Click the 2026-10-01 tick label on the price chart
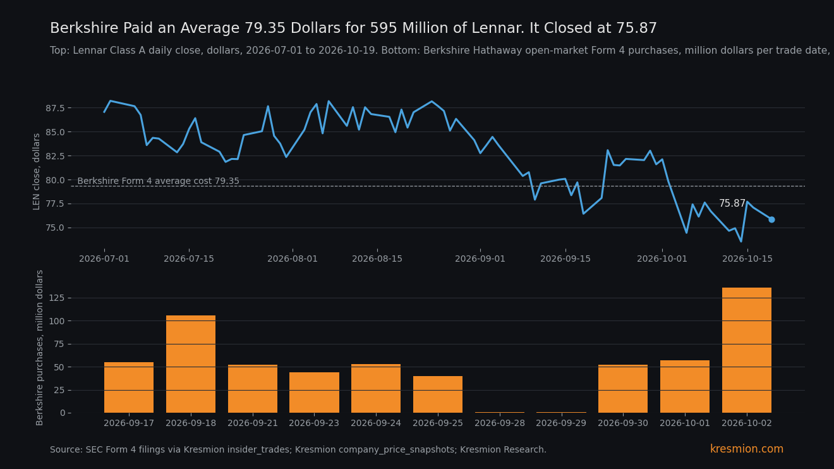Screen dimensions: 834x469 tap(662, 259)
